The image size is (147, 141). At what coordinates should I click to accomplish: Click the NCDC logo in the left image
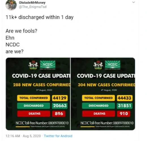(48, 65)
